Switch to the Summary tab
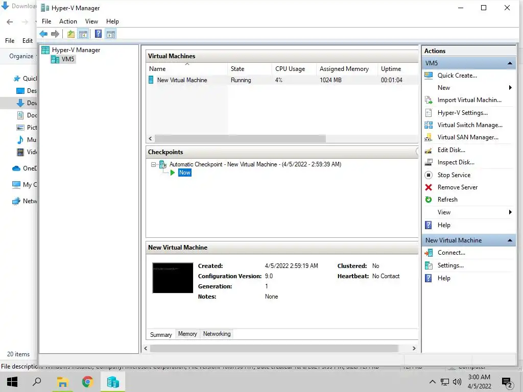 (161, 335)
